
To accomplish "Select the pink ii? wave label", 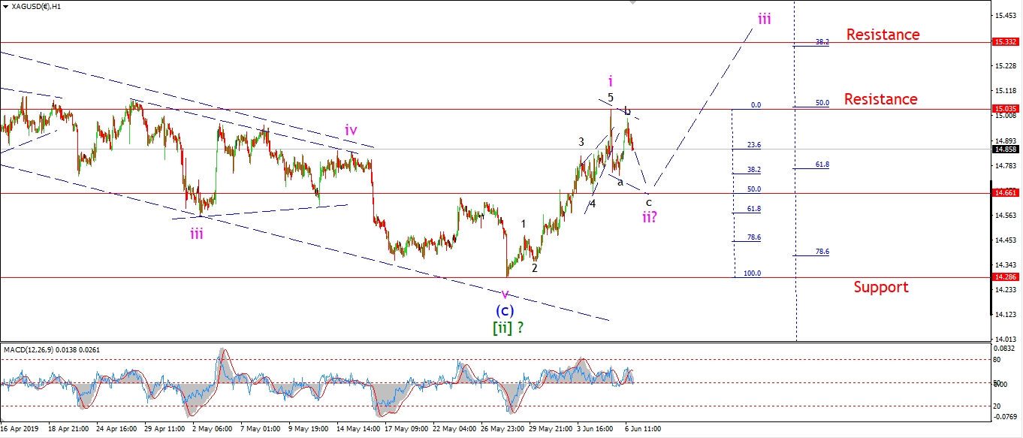I will (x=651, y=218).
